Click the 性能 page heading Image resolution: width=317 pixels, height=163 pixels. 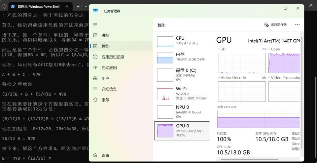click(x=161, y=25)
